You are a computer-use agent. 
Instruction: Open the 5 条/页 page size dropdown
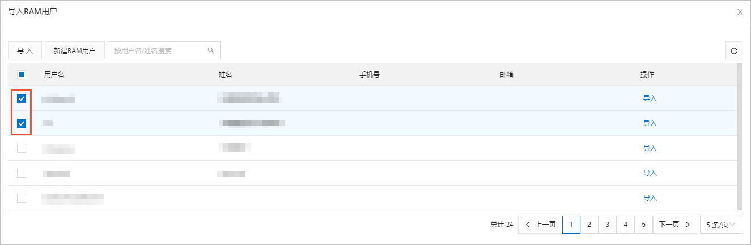(x=721, y=225)
